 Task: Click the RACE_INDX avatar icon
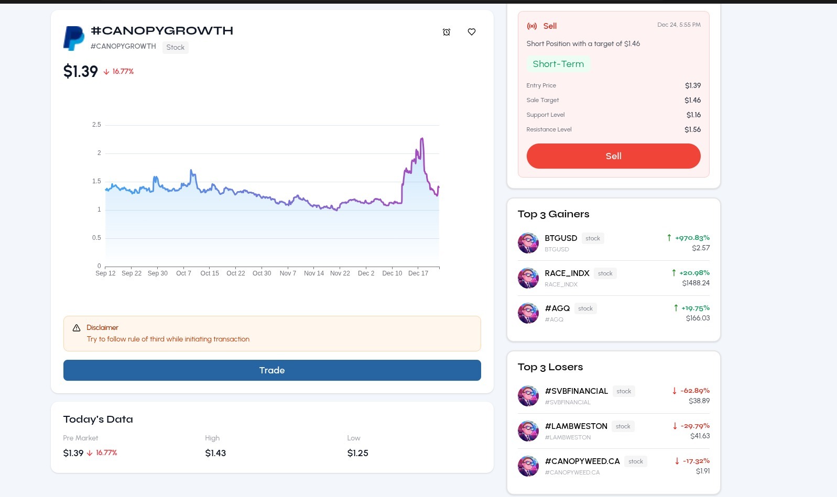tap(528, 278)
